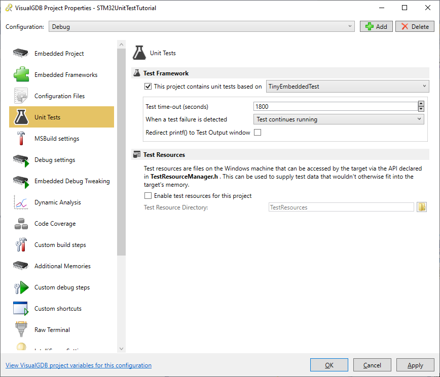Click the VisualGDB title bar app icon
This screenshot has height=377, width=440.
click(x=9, y=8)
